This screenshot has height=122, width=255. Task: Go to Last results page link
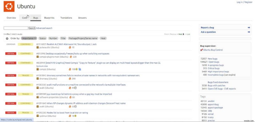[x=188, y=34]
